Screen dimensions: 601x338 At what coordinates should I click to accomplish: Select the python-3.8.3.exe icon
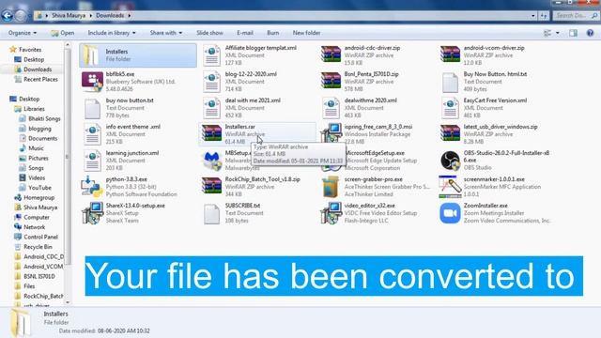pyautogui.click(x=92, y=186)
